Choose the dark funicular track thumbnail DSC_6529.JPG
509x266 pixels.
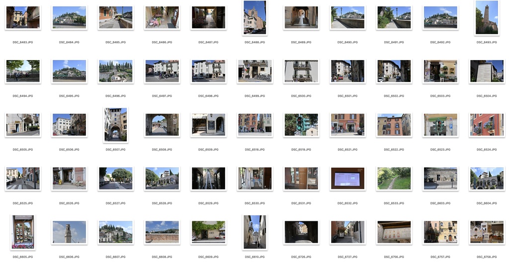coord(208,179)
